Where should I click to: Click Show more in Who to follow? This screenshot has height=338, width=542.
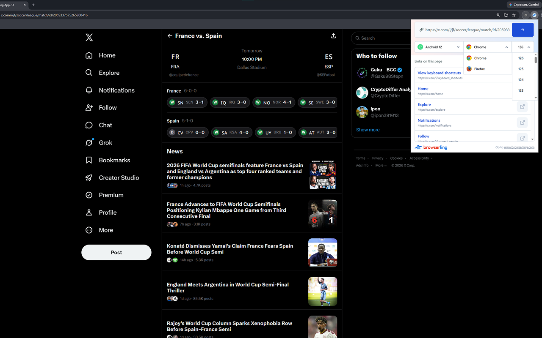368,130
